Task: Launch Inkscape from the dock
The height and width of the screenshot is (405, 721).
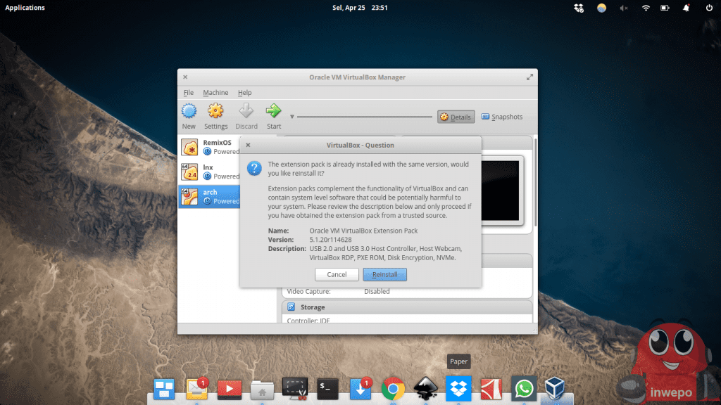Action: [x=425, y=388]
